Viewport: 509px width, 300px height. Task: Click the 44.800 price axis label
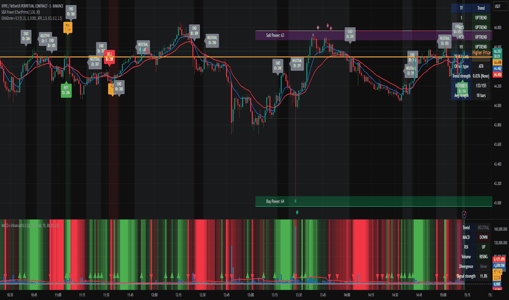pos(498,28)
